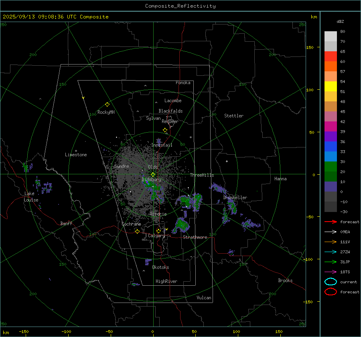The image size is (361, 337).
Task: Click the cyan current ellipse icon
Action: pyautogui.click(x=331, y=282)
